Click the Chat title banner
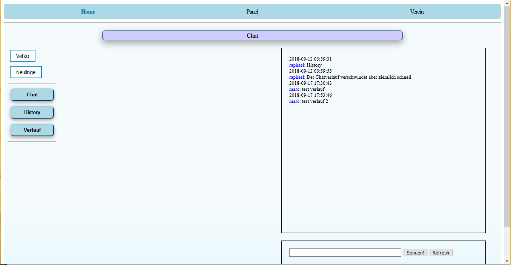 tap(252, 36)
